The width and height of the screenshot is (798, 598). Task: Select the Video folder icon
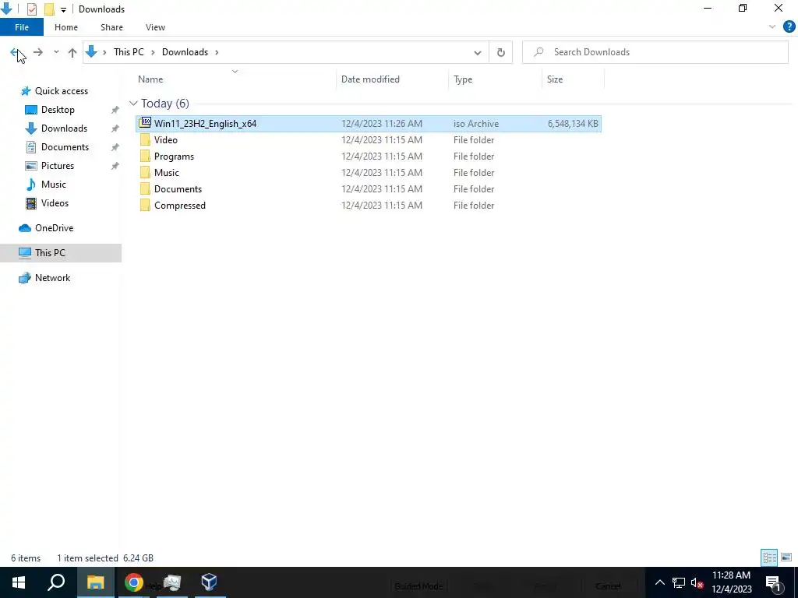coord(145,140)
